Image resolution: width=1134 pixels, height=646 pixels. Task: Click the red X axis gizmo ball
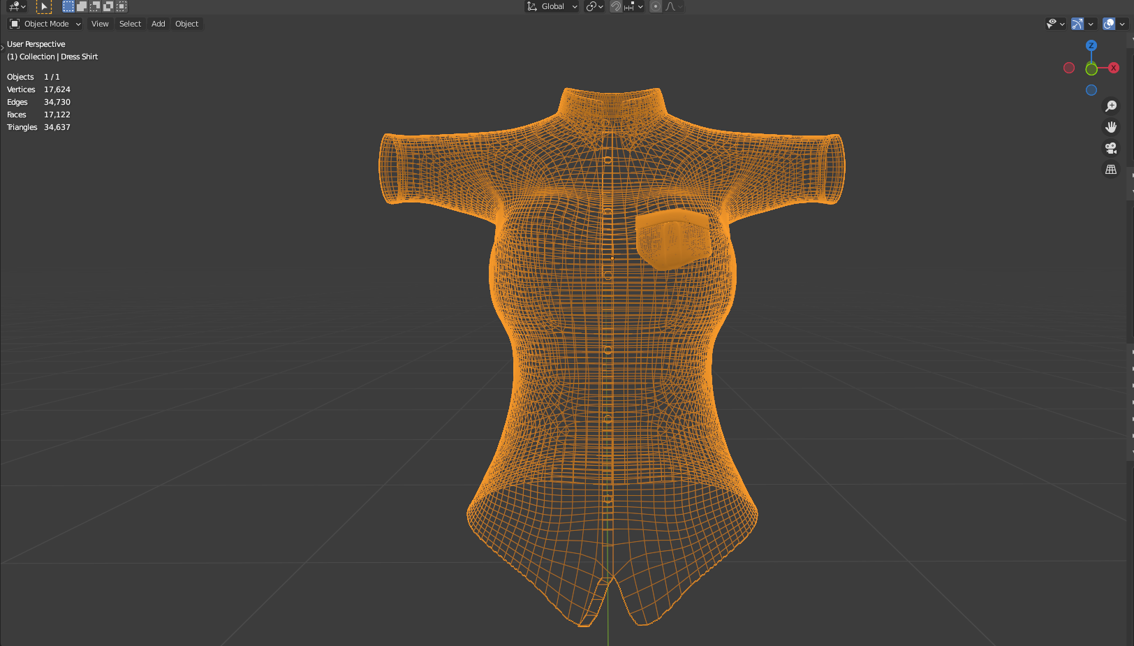(x=1114, y=68)
